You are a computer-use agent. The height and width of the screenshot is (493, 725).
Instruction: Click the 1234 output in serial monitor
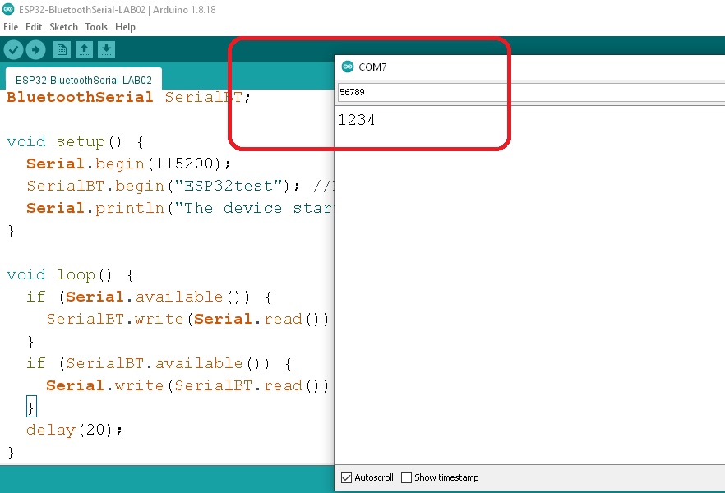(x=357, y=120)
